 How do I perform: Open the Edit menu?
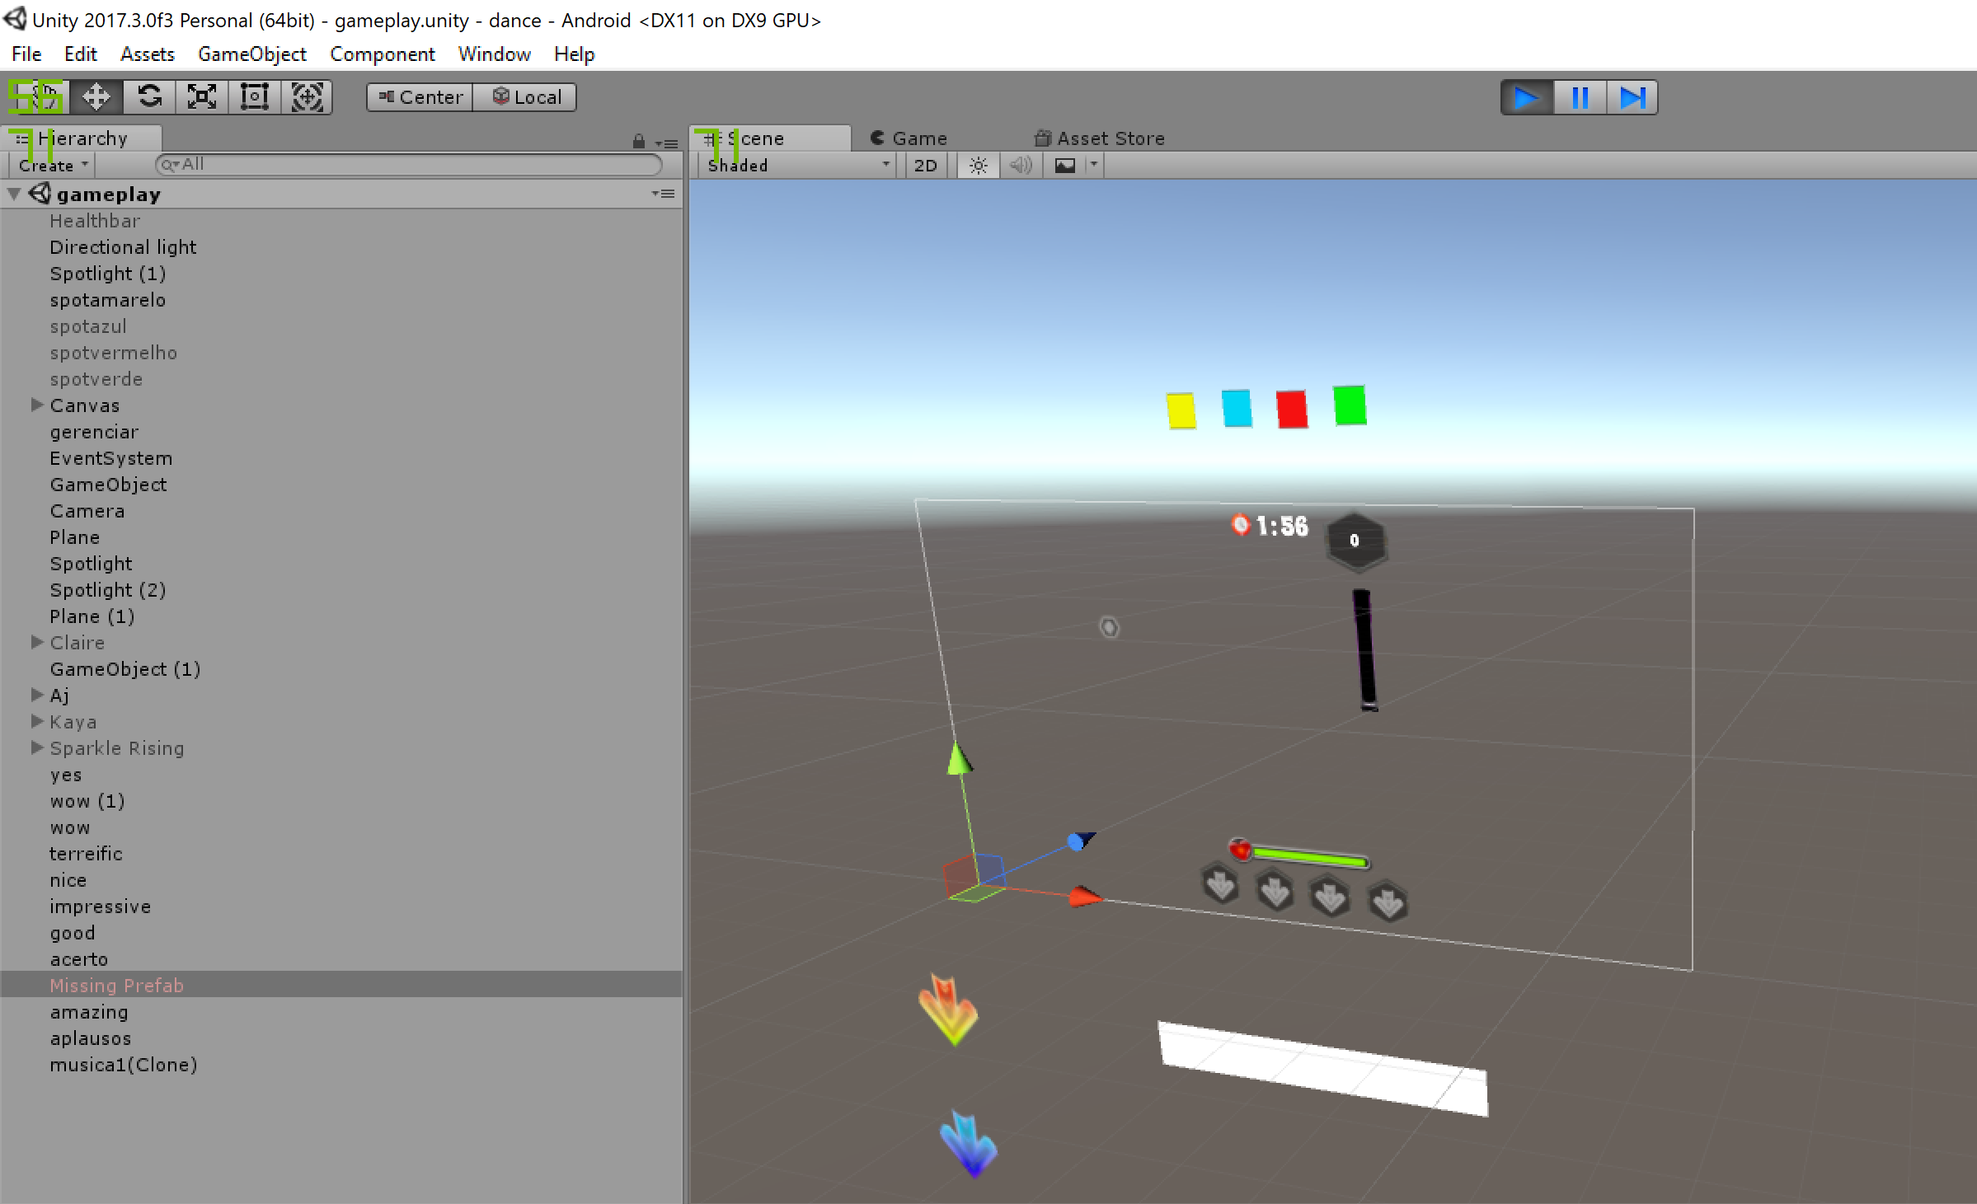81,54
